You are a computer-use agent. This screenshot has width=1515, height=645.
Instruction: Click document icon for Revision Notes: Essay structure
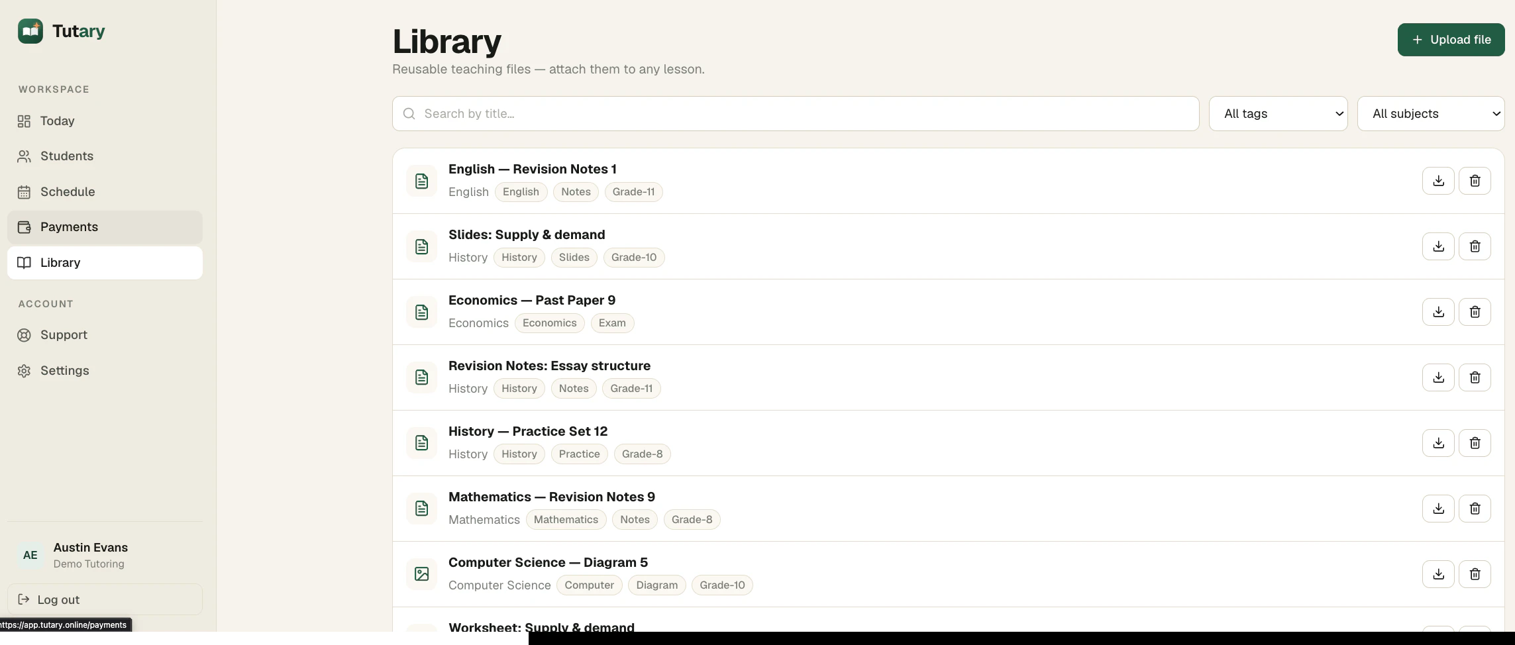(x=421, y=377)
